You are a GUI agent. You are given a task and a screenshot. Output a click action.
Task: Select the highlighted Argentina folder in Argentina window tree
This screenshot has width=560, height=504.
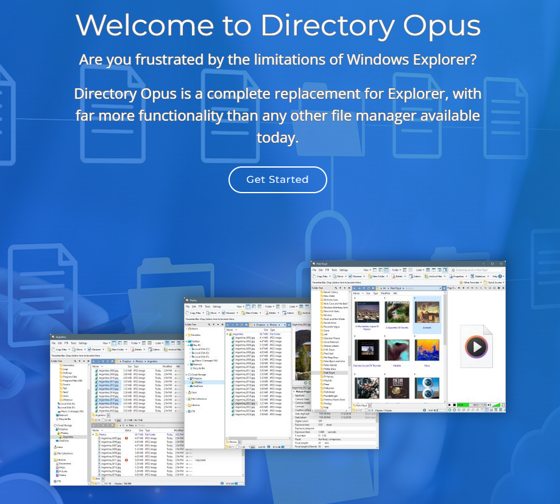point(68,437)
